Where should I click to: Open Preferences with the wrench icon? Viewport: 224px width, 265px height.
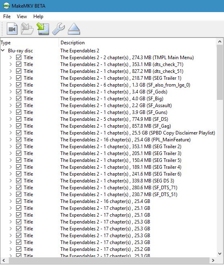click(x=59, y=29)
